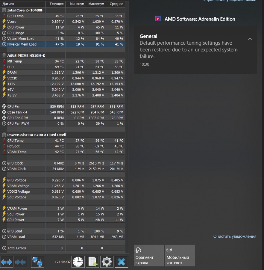Screen dimensions: 264x270
Task: Click the GPU Fan RPM maximum 1302 RPM
Action: pos(96,118)
